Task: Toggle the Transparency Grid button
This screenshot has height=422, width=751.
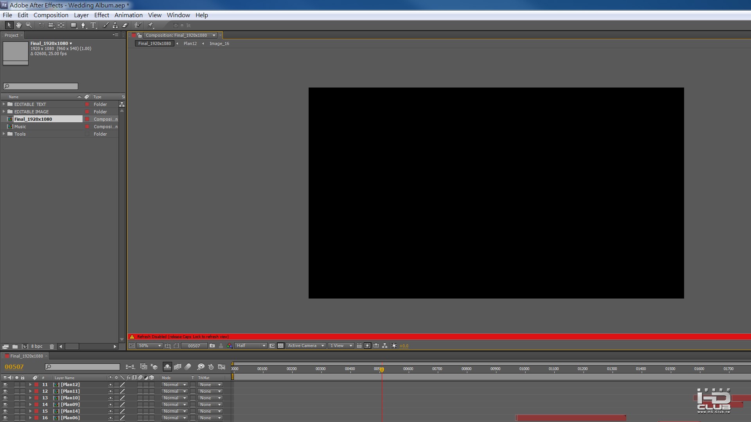Action: click(x=280, y=345)
